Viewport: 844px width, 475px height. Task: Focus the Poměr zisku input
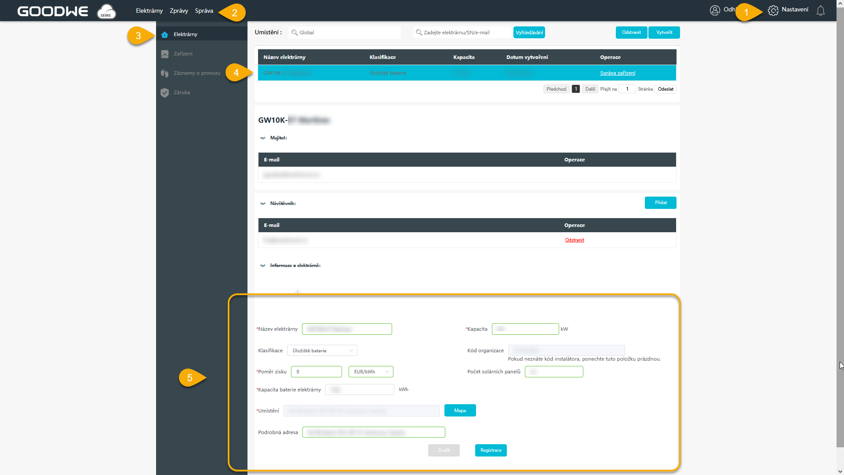[316, 372]
